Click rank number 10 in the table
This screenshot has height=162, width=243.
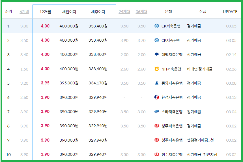(x=8, y=155)
